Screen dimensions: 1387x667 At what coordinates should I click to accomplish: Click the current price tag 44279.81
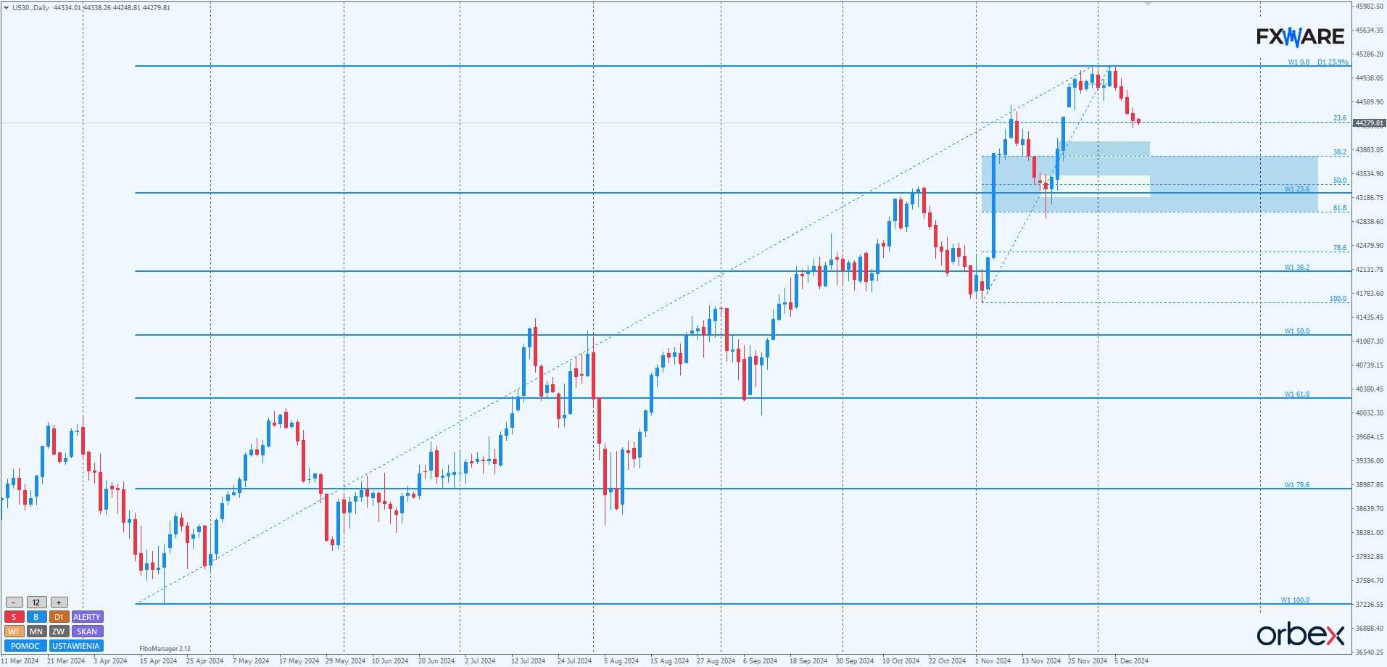(x=1369, y=123)
